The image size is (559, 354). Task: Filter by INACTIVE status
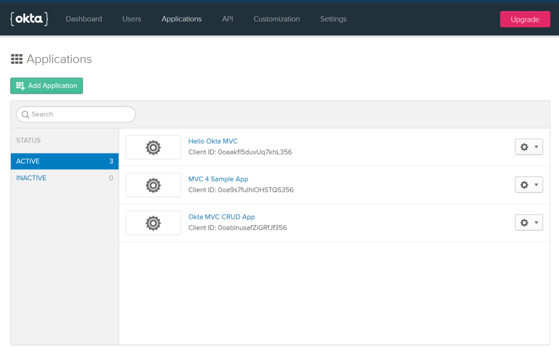point(31,178)
